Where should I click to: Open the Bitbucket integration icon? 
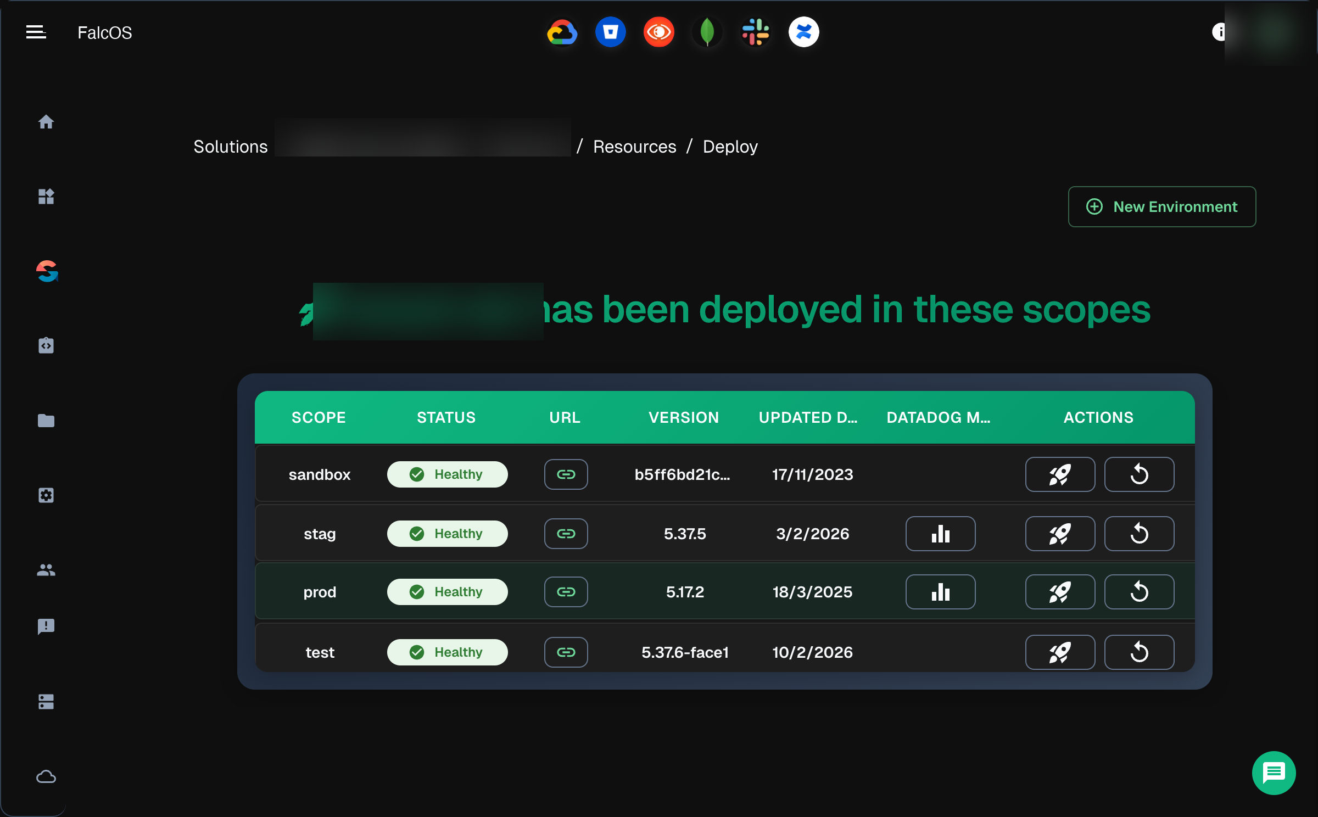pyautogui.click(x=611, y=32)
